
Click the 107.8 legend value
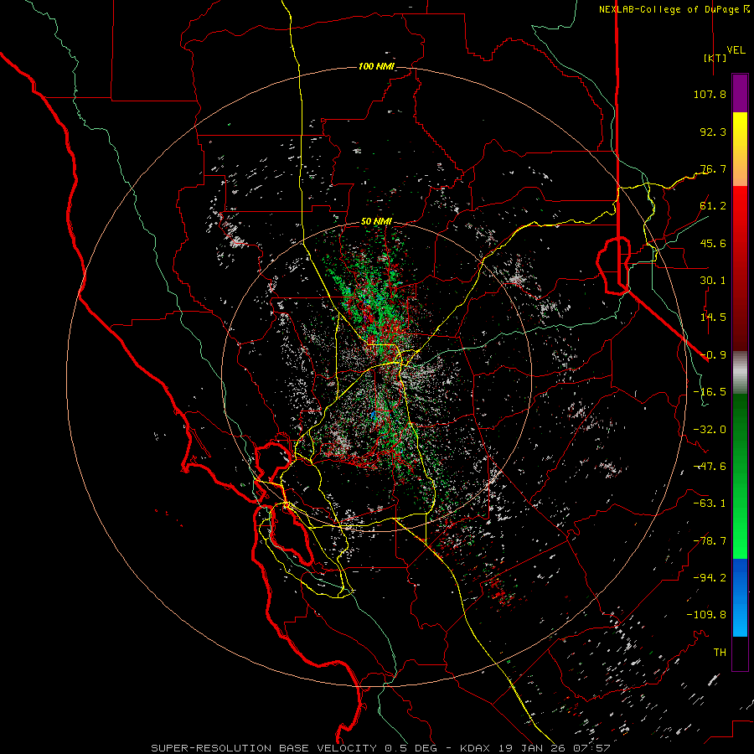coord(710,94)
